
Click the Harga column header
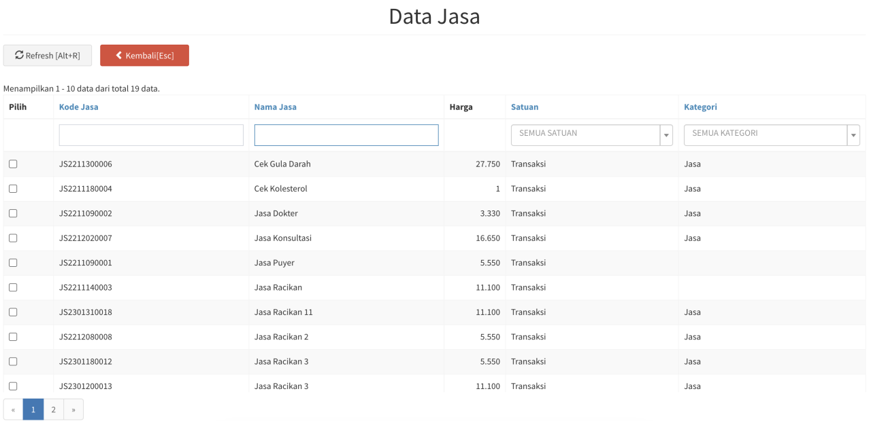(461, 107)
